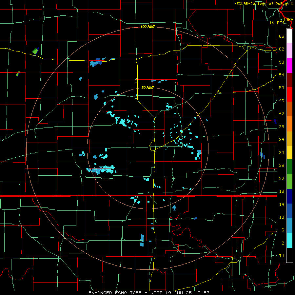Screen dimensions: 295x295
Task: Click the legend value 38
Action: point(282,127)
